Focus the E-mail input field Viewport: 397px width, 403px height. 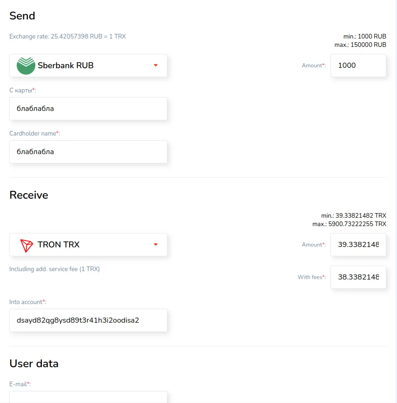(x=88, y=397)
